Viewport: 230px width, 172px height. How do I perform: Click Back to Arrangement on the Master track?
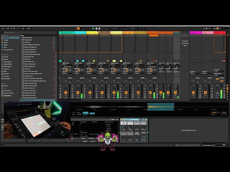tap(224, 61)
